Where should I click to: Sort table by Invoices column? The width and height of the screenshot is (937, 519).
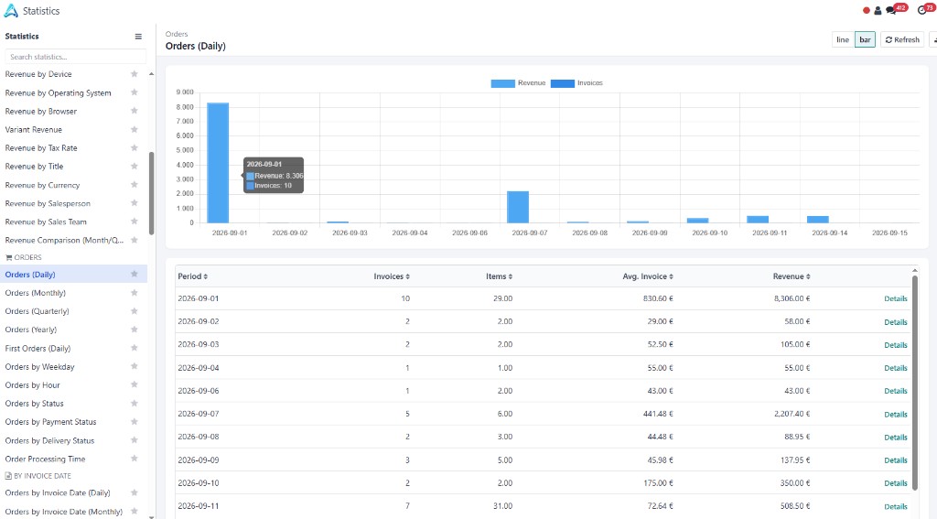pos(392,276)
